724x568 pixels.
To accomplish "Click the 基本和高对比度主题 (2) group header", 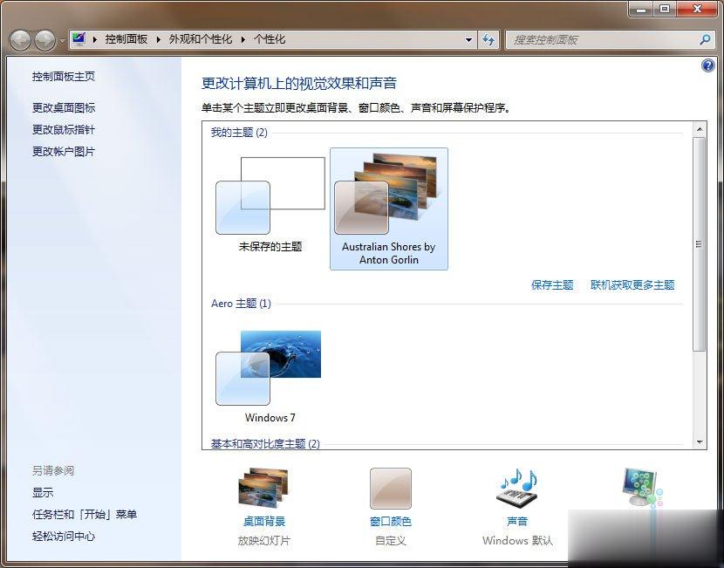I will pyautogui.click(x=265, y=444).
